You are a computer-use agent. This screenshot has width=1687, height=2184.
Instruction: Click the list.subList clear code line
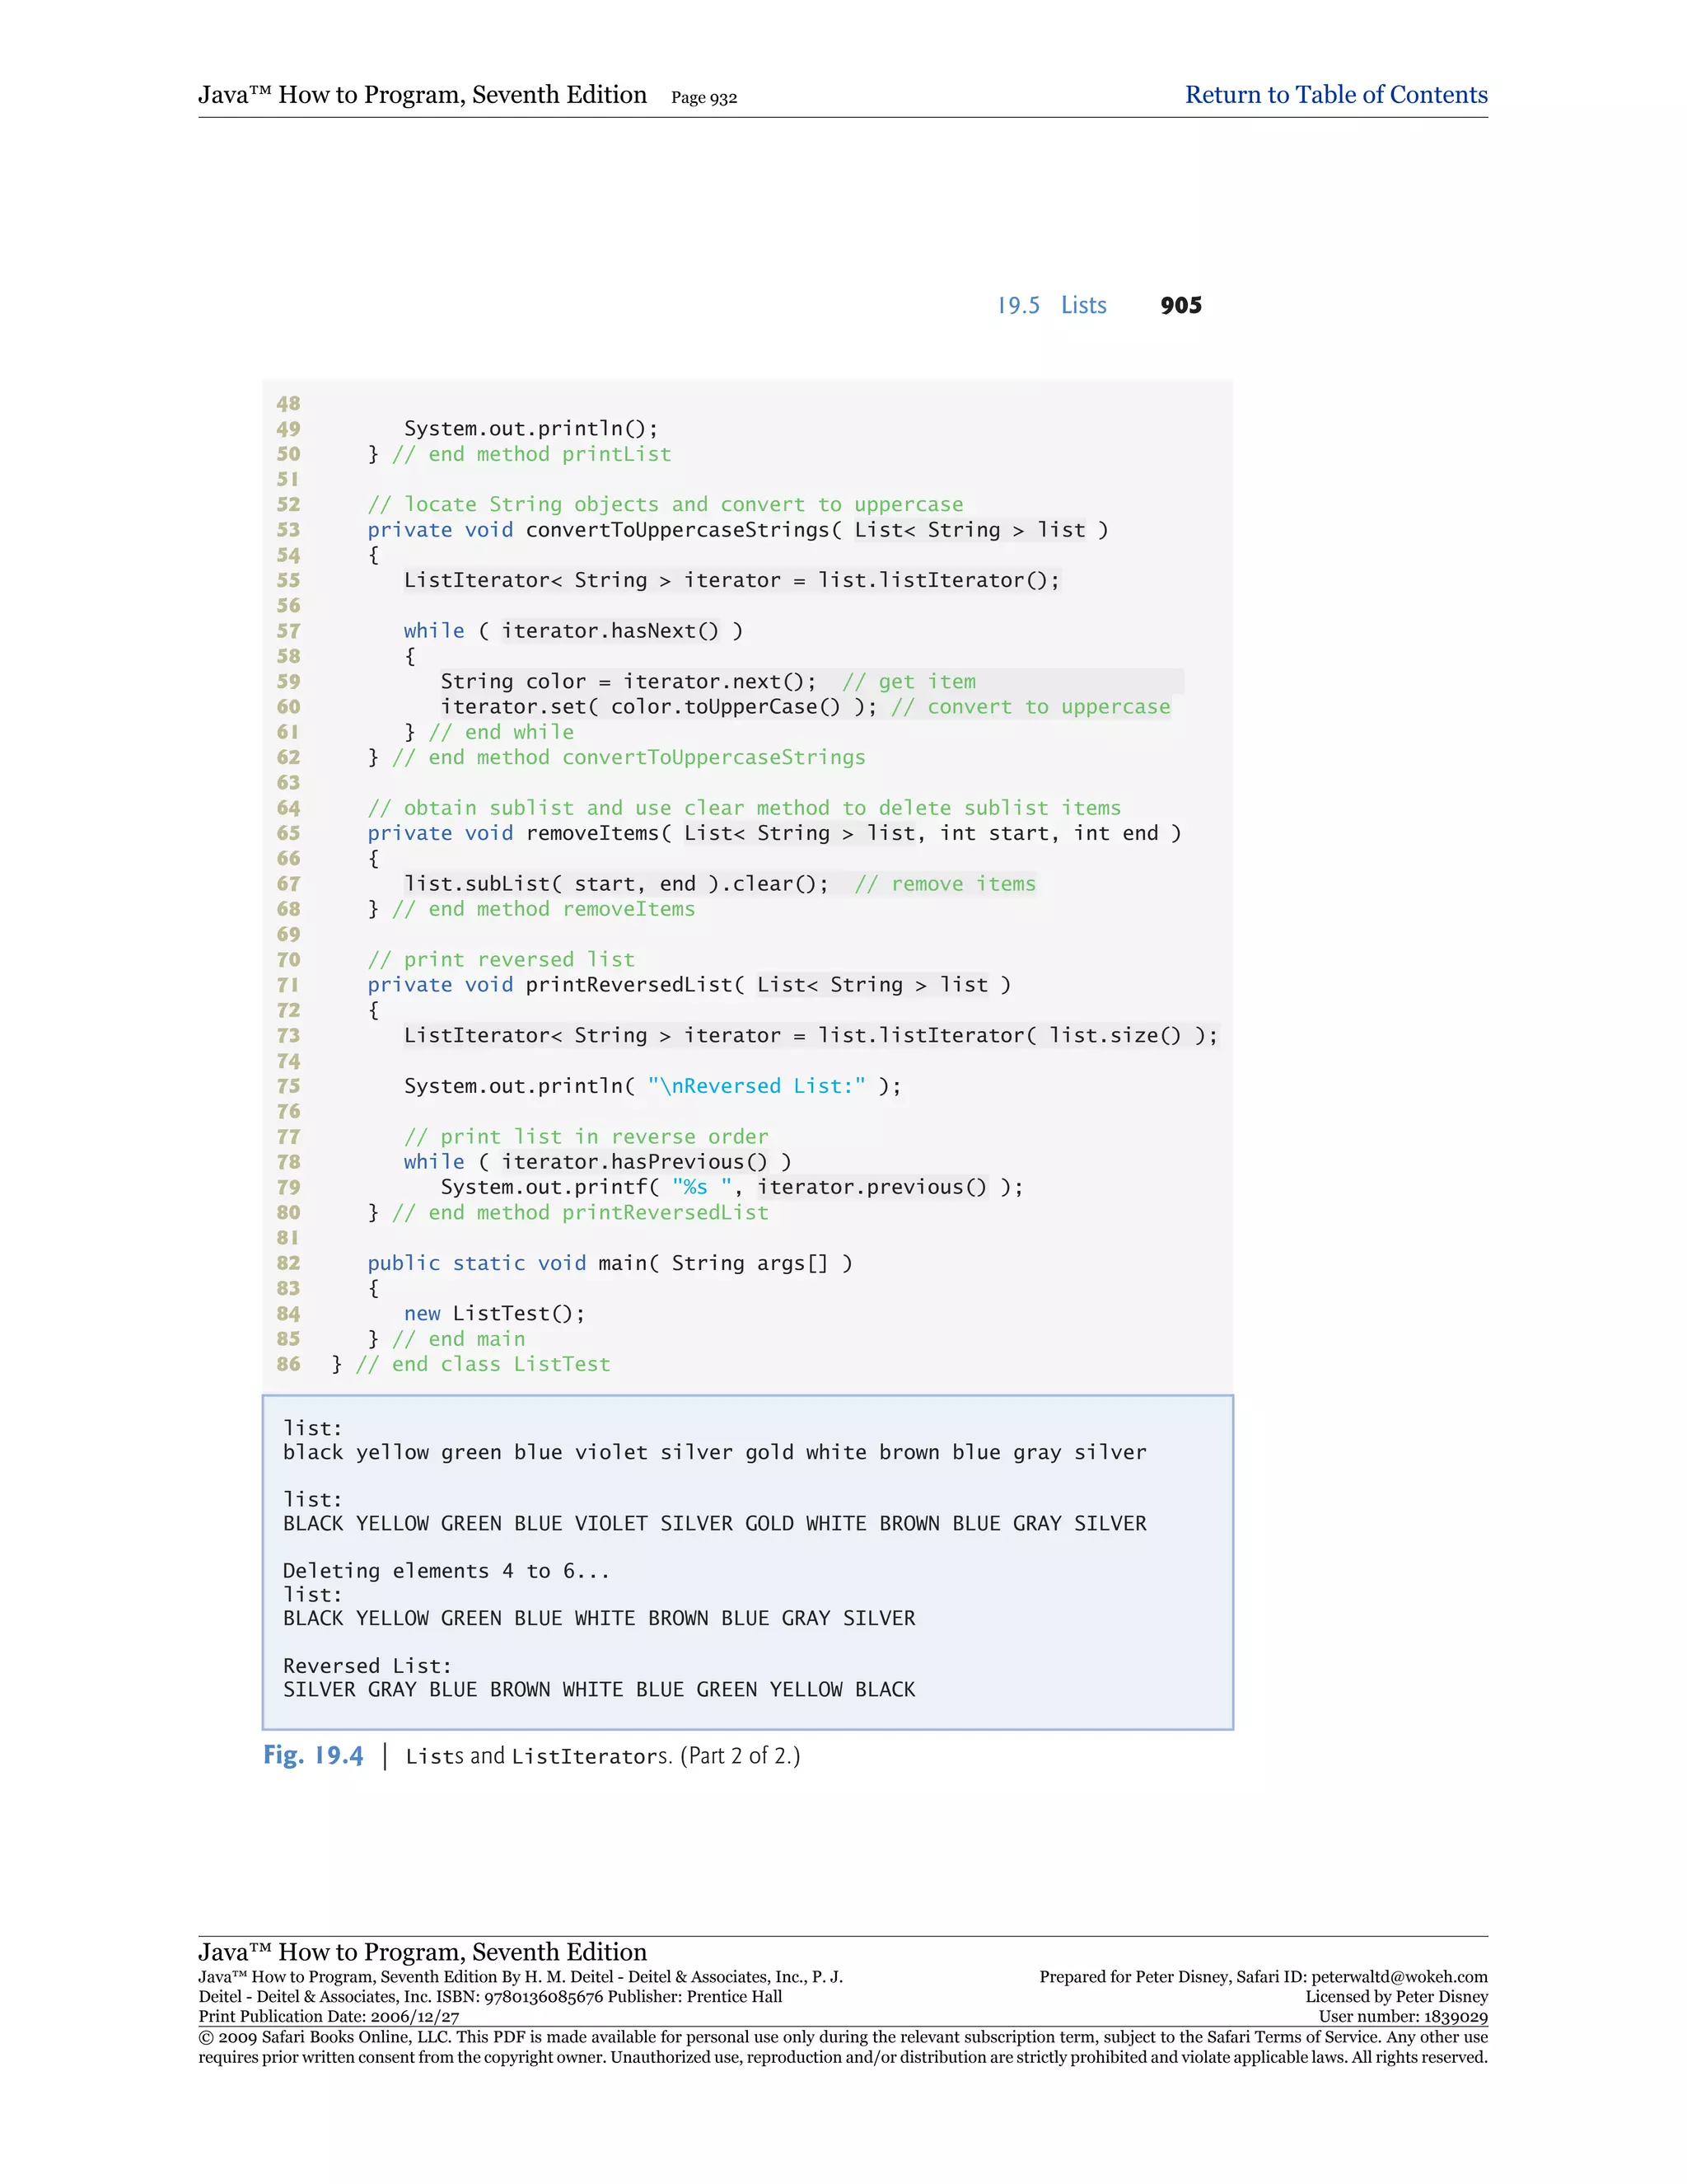tap(615, 884)
